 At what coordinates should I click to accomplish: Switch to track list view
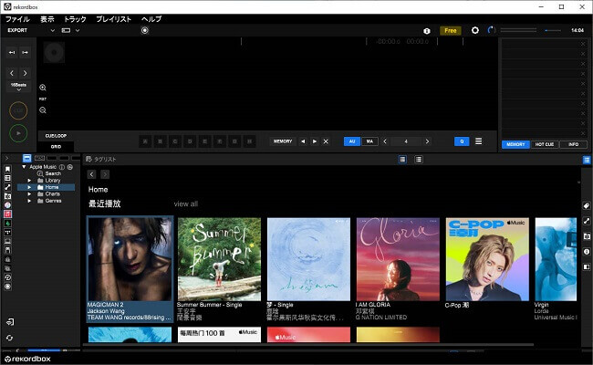[x=419, y=160]
